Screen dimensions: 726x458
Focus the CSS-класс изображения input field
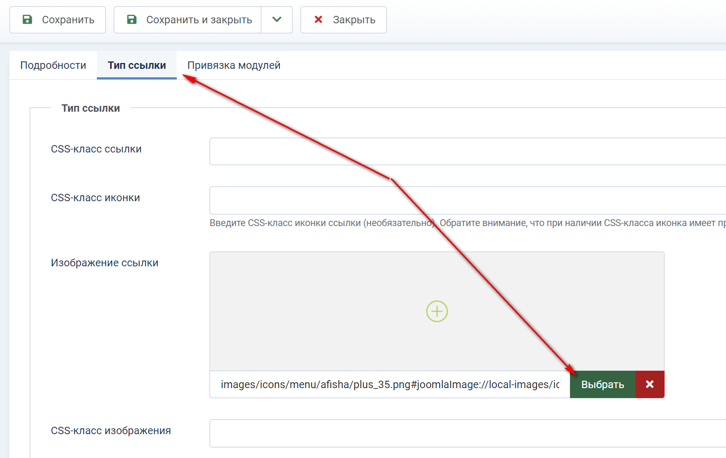click(466, 433)
